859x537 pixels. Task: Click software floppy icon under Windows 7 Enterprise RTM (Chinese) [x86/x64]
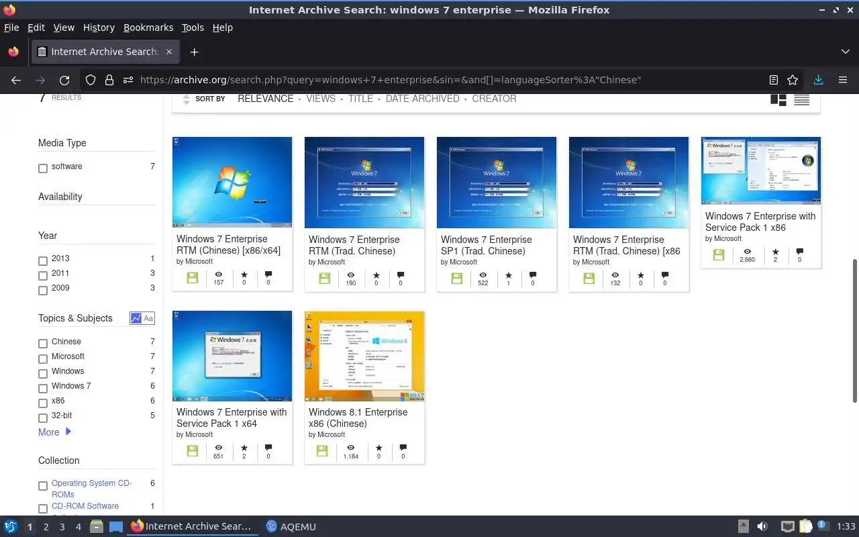pos(193,277)
